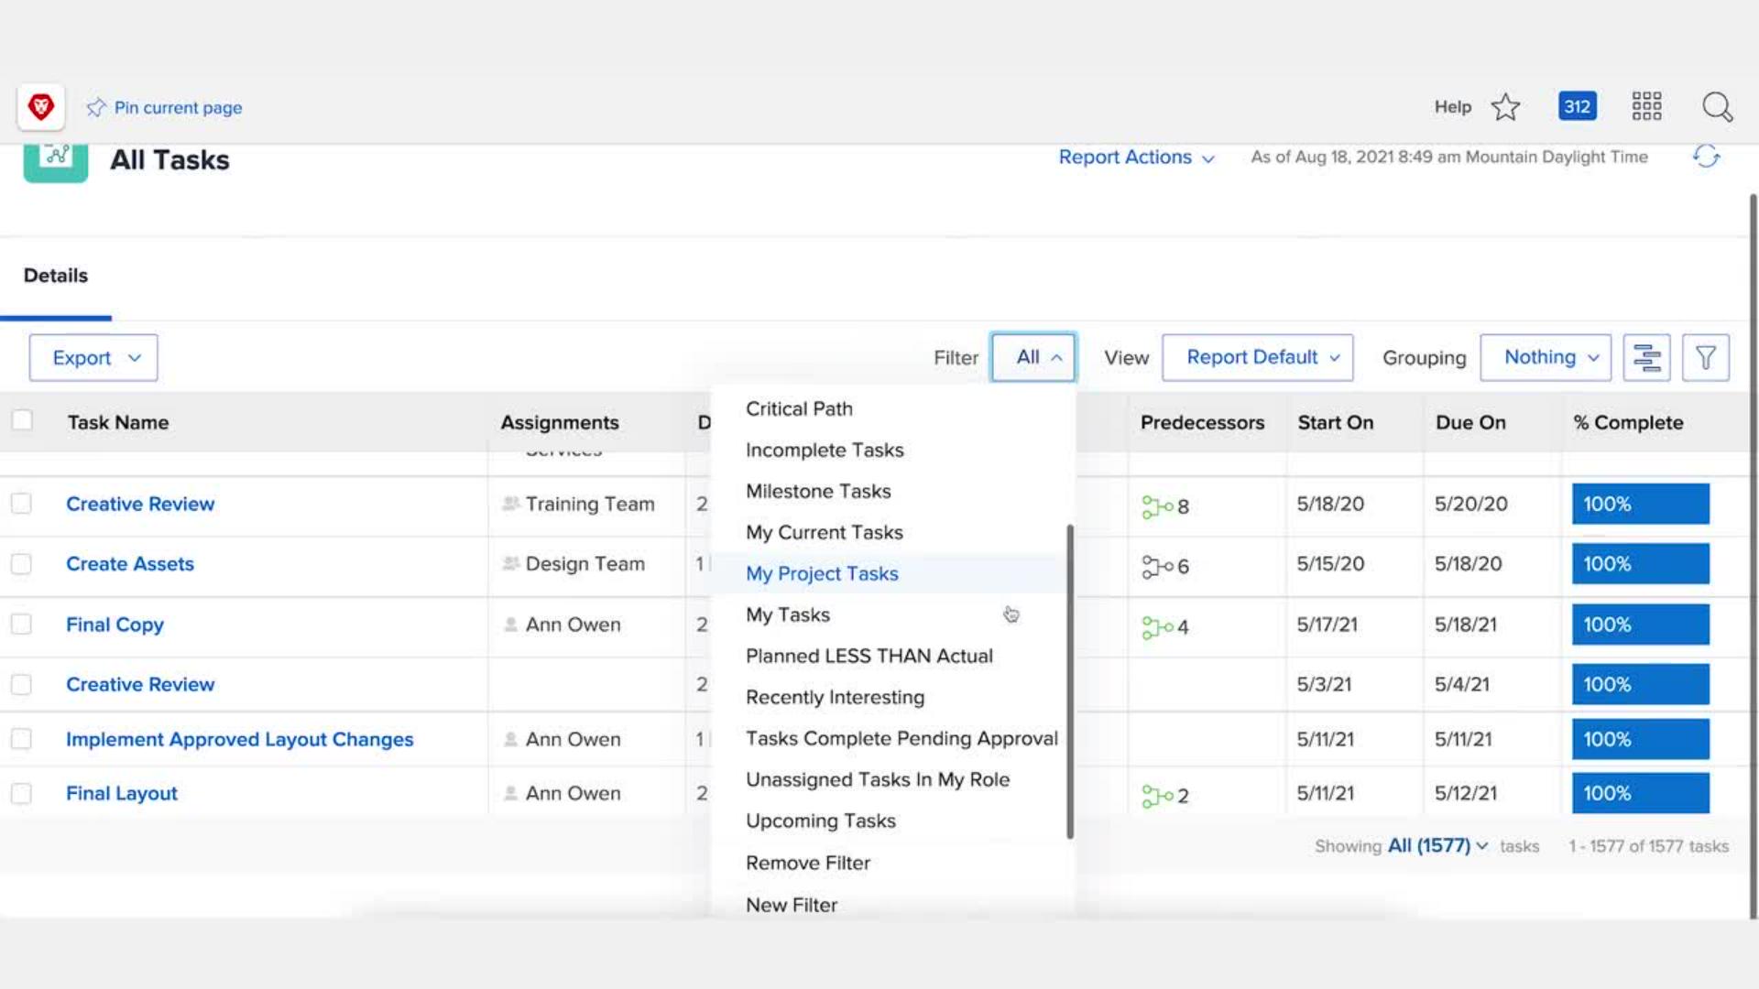Click the grouping lines settings icon
The image size is (1759, 989).
tap(1646, 357)
